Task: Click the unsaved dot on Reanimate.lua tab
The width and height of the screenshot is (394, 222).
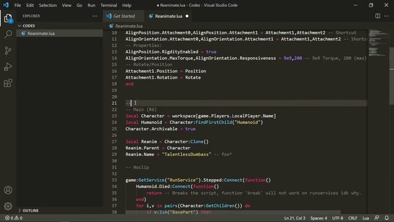Action: point(187,16)
